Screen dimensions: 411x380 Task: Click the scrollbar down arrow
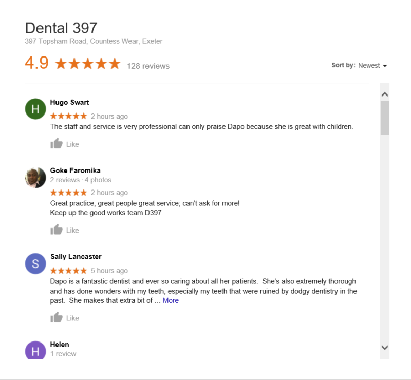pyautogui.click(x=385, y=348)
